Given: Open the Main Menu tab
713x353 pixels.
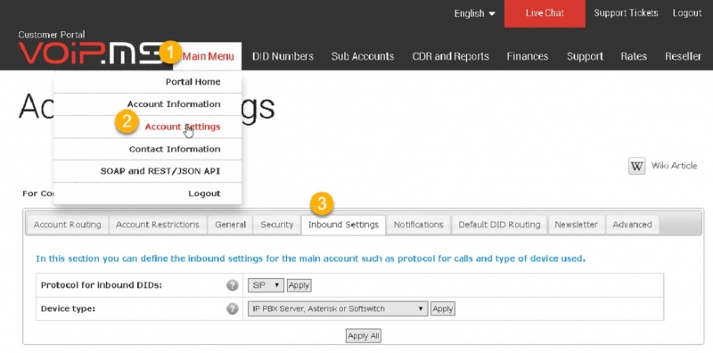Looking at the screenshot, I should 208,56.
